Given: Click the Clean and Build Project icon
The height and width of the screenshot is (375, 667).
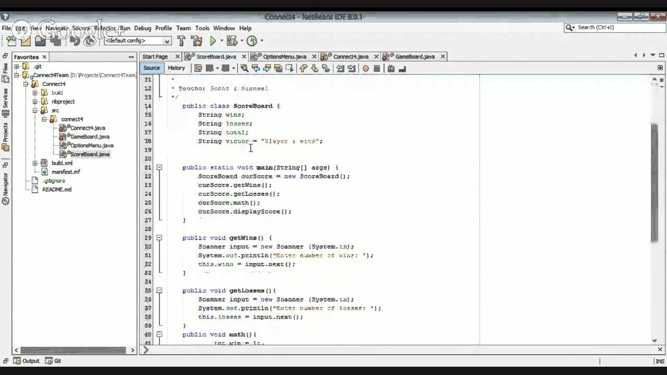Looking at the screenshot, I should click(x=196, y=41).
